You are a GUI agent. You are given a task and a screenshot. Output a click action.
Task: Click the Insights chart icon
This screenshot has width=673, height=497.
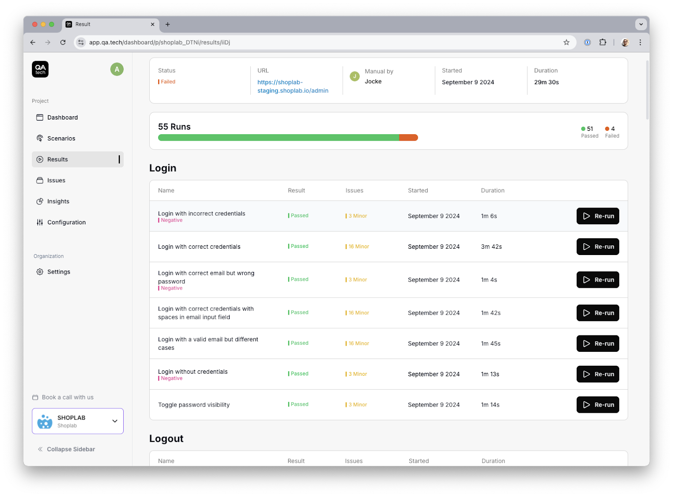point(40,201)
